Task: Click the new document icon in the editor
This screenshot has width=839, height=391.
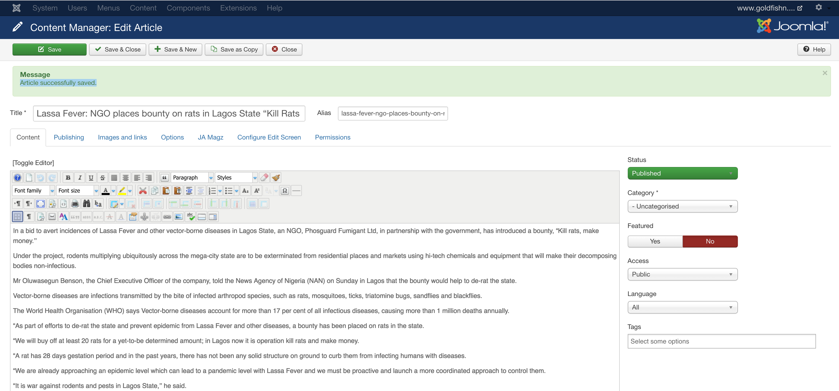Action: pos(29,177)
